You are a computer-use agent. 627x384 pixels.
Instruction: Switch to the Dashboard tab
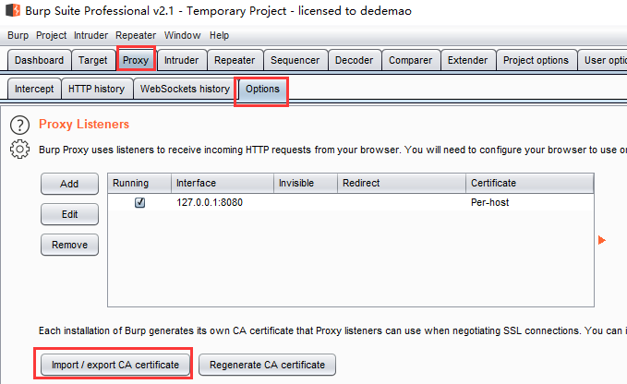pos(39,60)
